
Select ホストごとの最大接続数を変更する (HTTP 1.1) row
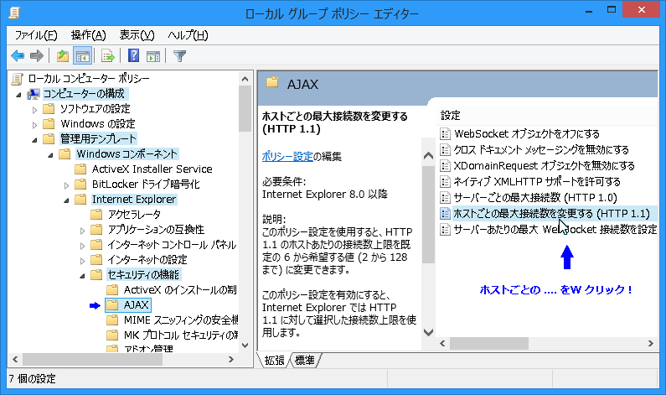548,214
